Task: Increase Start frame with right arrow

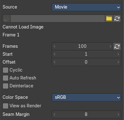Action: pyautogui.click(x=118, y=54)
